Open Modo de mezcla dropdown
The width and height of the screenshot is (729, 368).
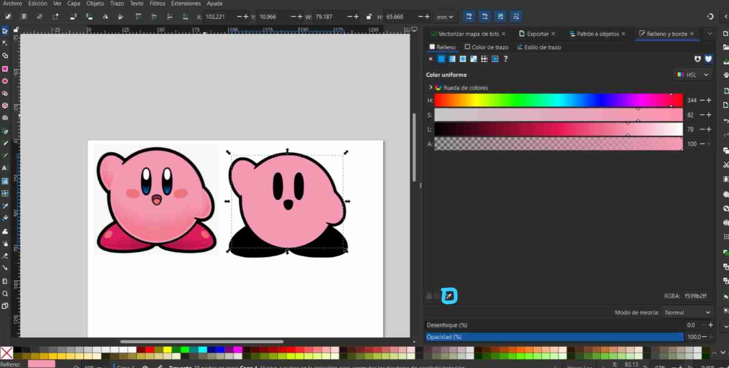point(687,312)
